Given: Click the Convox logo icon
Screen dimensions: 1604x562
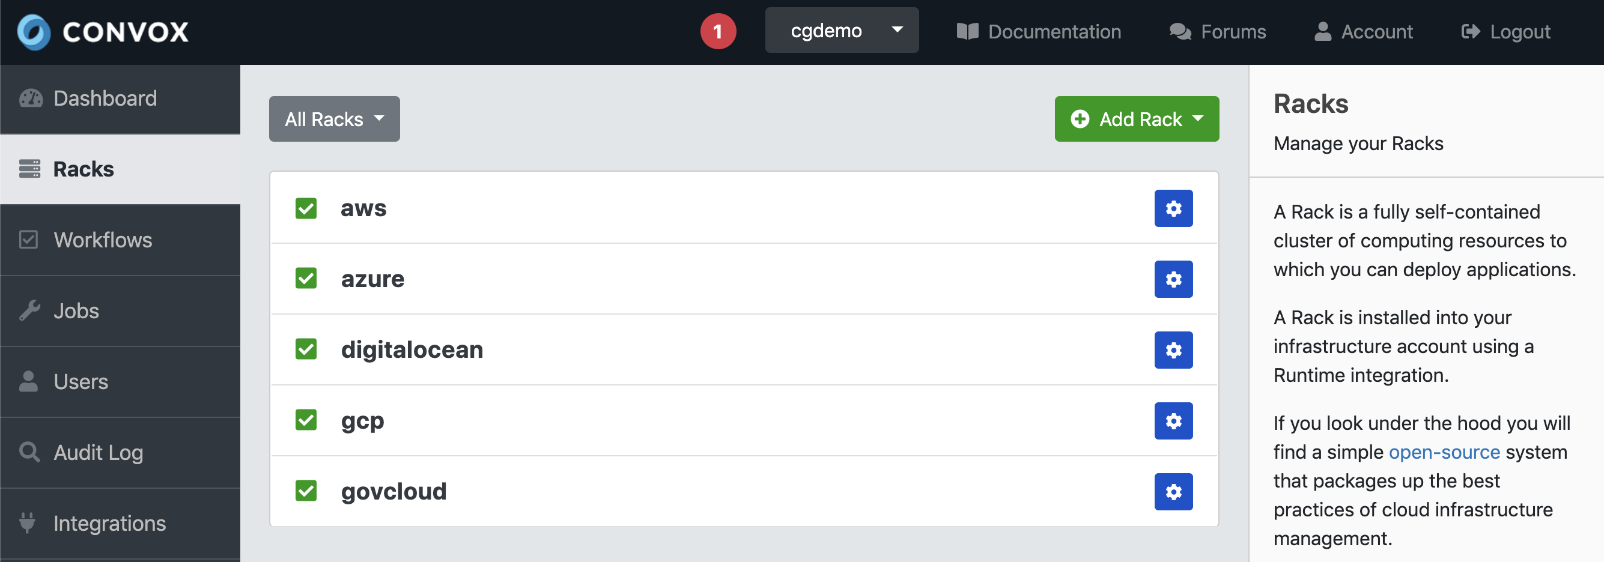Looking at the screenshot, I should 34,32.
